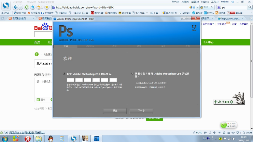Show hidden system tray icons arrow
Screen dimensions: 253x142
coord(216,139)
